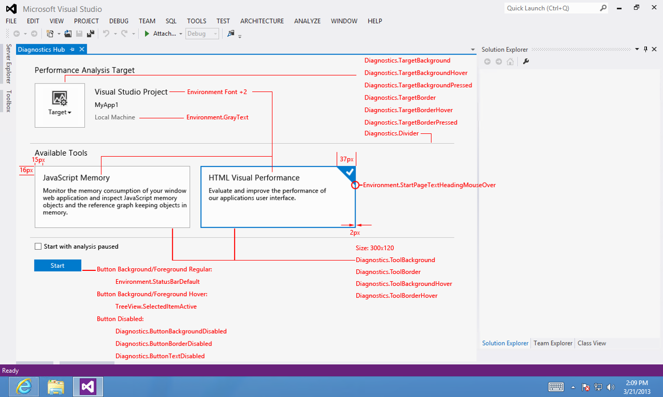Click the Navigate Forward toolbar arrow
Screen dimensions: 663x397
[x=34, y=34]
